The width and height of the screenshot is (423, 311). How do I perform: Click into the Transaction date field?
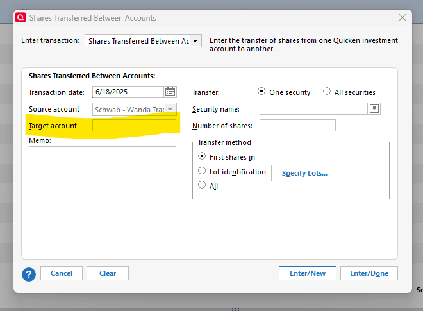[x=128, y=92]
